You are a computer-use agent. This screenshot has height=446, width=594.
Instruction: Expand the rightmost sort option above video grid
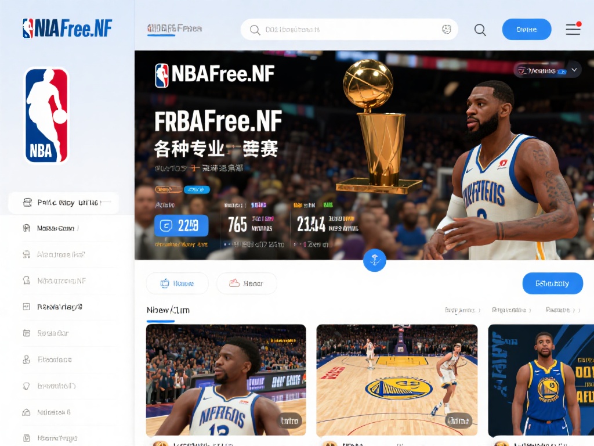click(562, 310)
